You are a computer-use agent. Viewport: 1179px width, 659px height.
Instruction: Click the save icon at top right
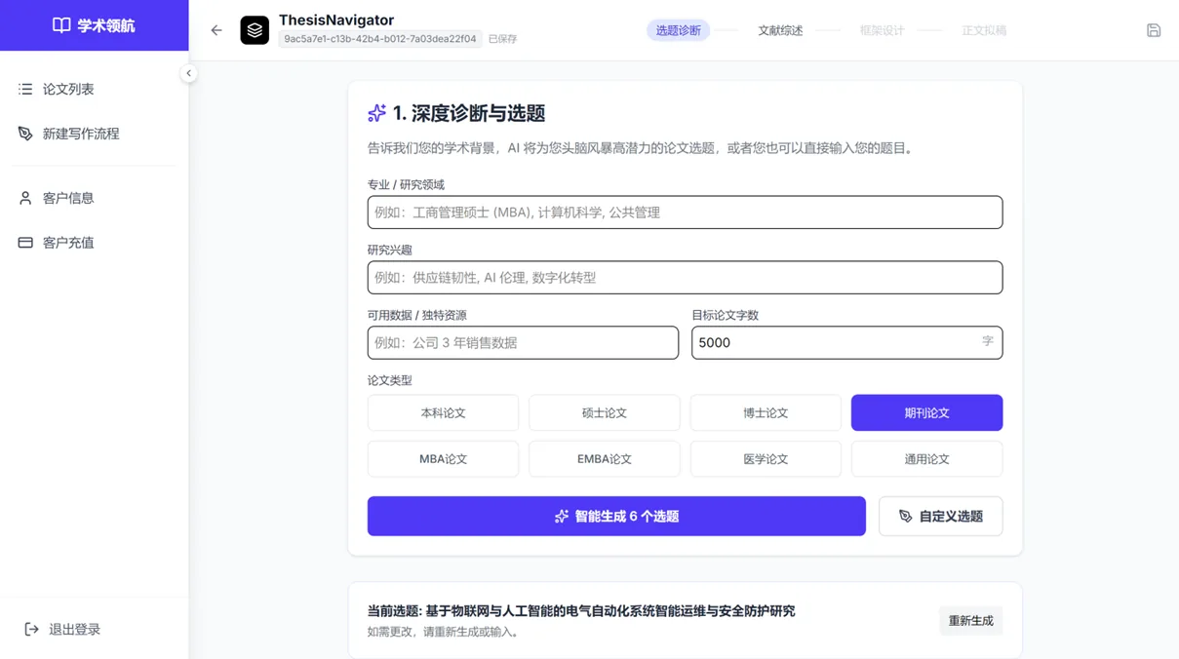coord(1154,30)
